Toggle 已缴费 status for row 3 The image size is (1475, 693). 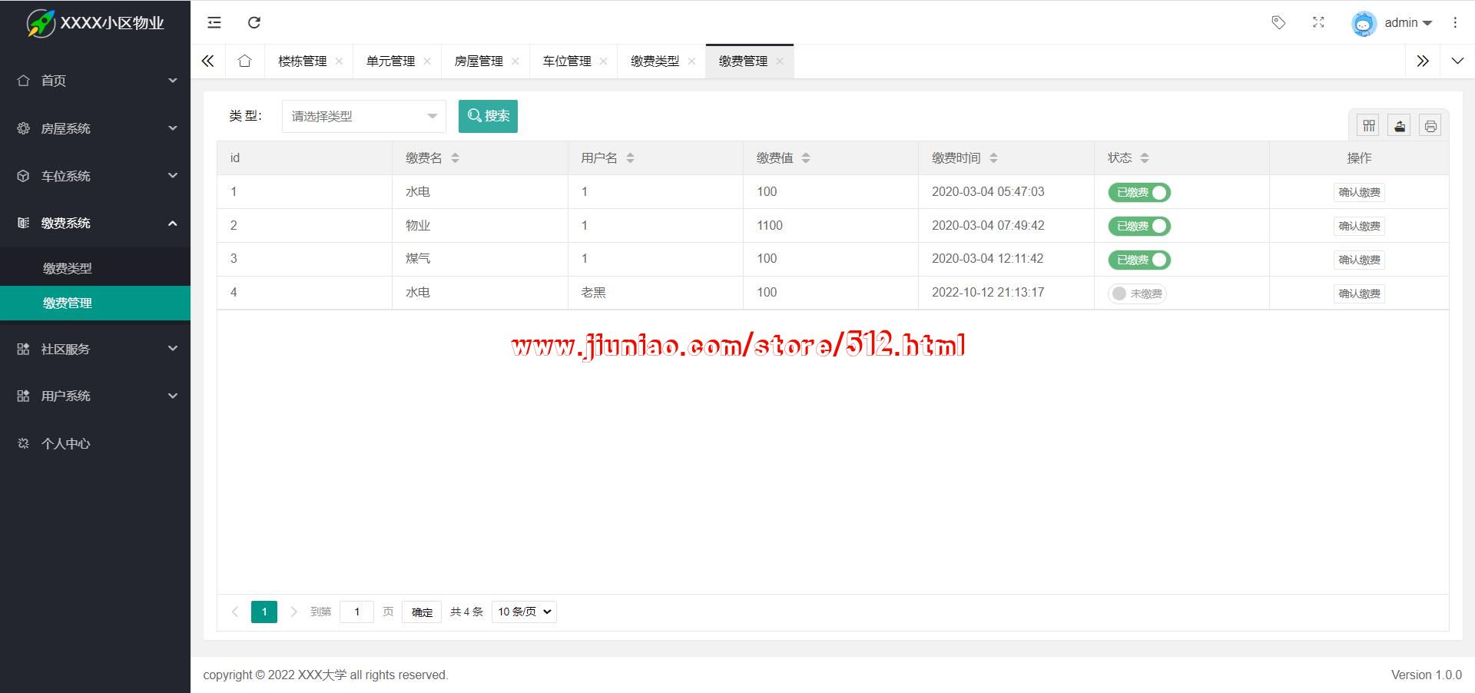(x=1139, y=260)
